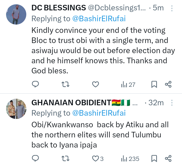Viewport: 182px width, 165px height.
Task: Reply to DC BLESSINGS tweet
Action: point(36,85)
